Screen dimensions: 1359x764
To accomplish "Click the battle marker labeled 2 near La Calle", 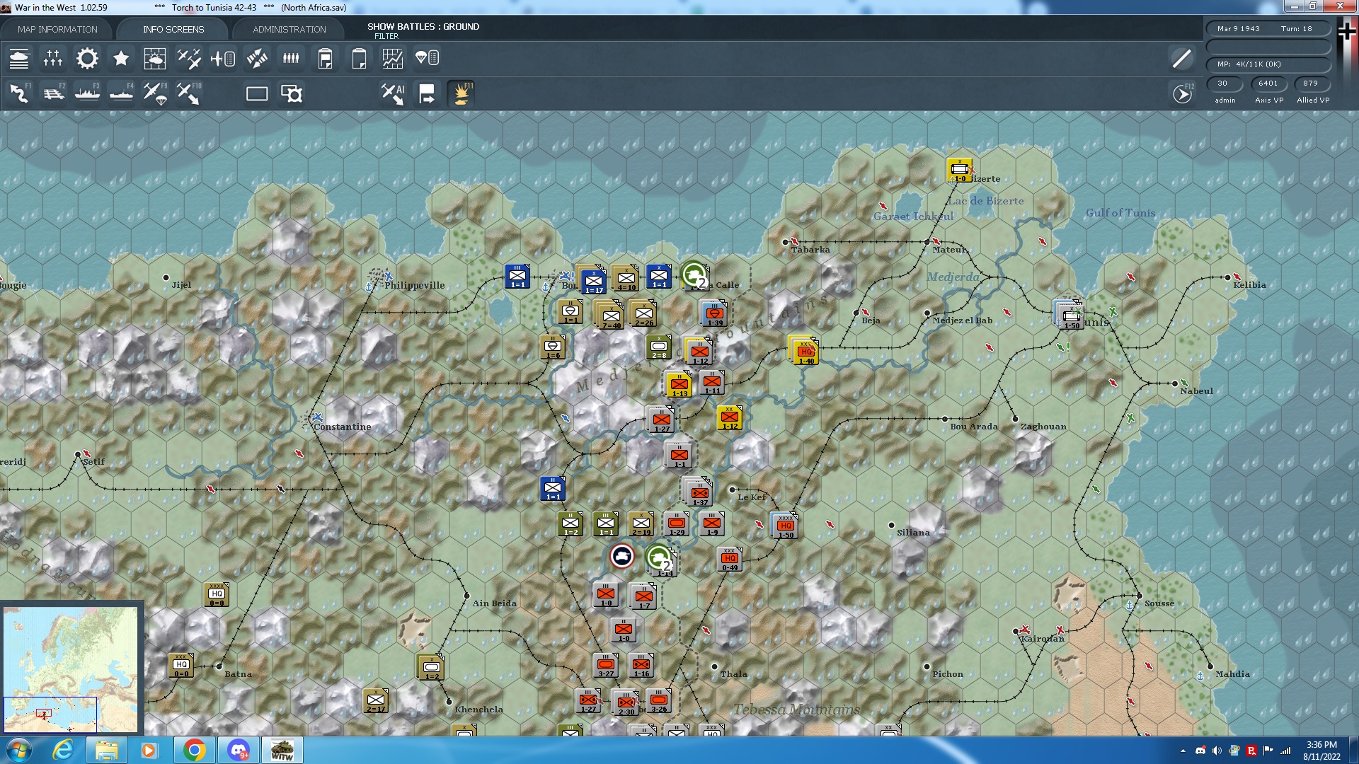I will 694,274.
